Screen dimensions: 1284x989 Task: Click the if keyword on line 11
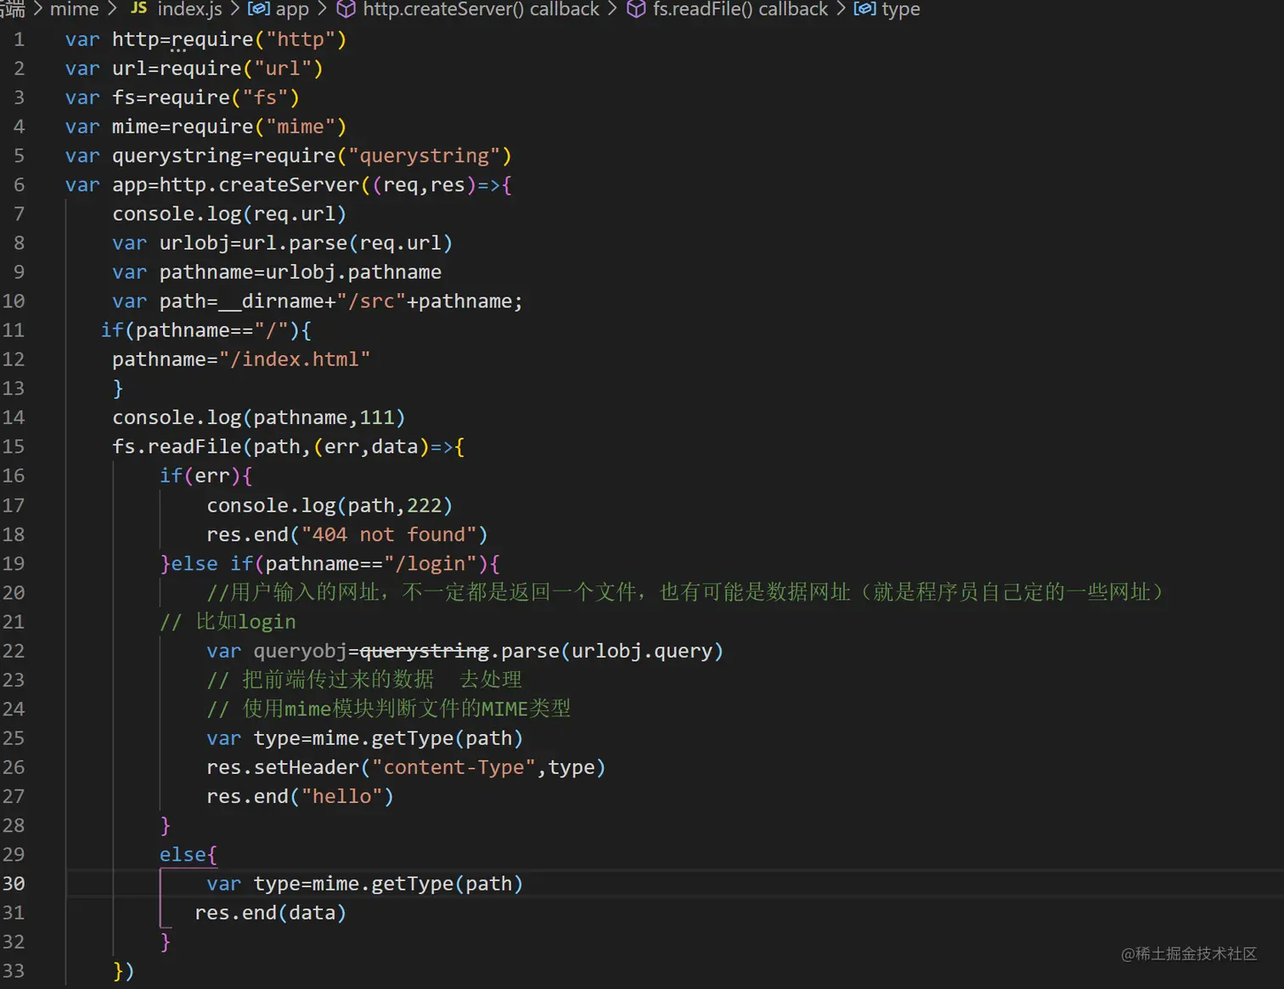click(112, 331)
